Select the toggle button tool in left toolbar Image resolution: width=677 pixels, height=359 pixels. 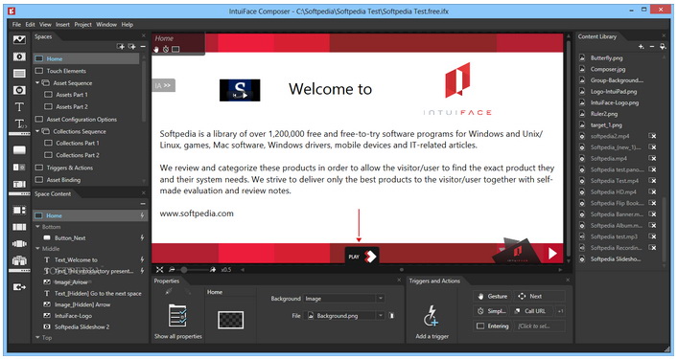tap(19, 168)
